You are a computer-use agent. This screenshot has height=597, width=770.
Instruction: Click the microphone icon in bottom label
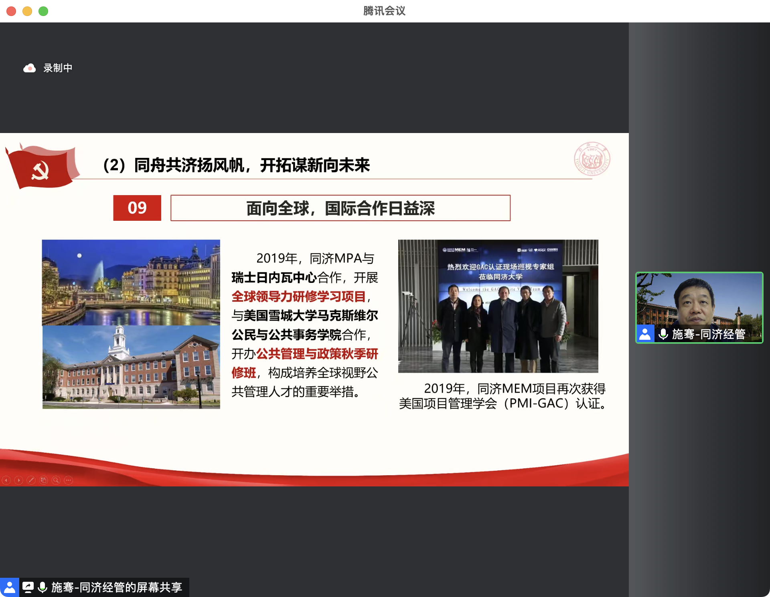(x=42, y=587)
